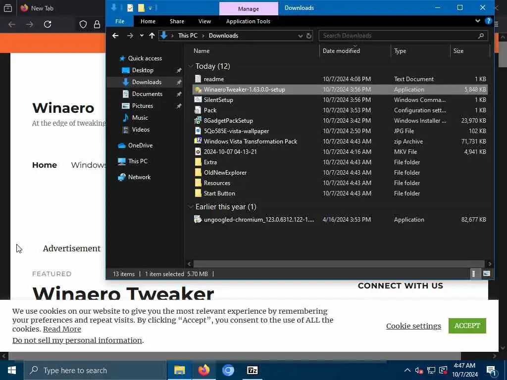The image size is (507, 380).
Task: Click the WinaeroTweaker-1.63.0.0-setup file icon
Action: pyautogui.click(x=198, y=90)
